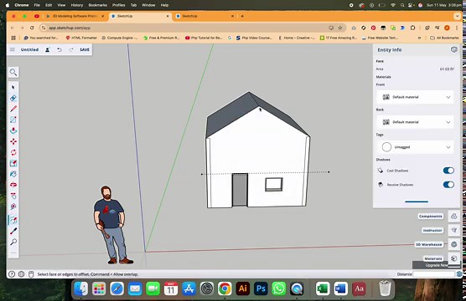Collapse Entity Info panel via blue handle
This screenshot has width=466, height=301.
click(417, 202)
